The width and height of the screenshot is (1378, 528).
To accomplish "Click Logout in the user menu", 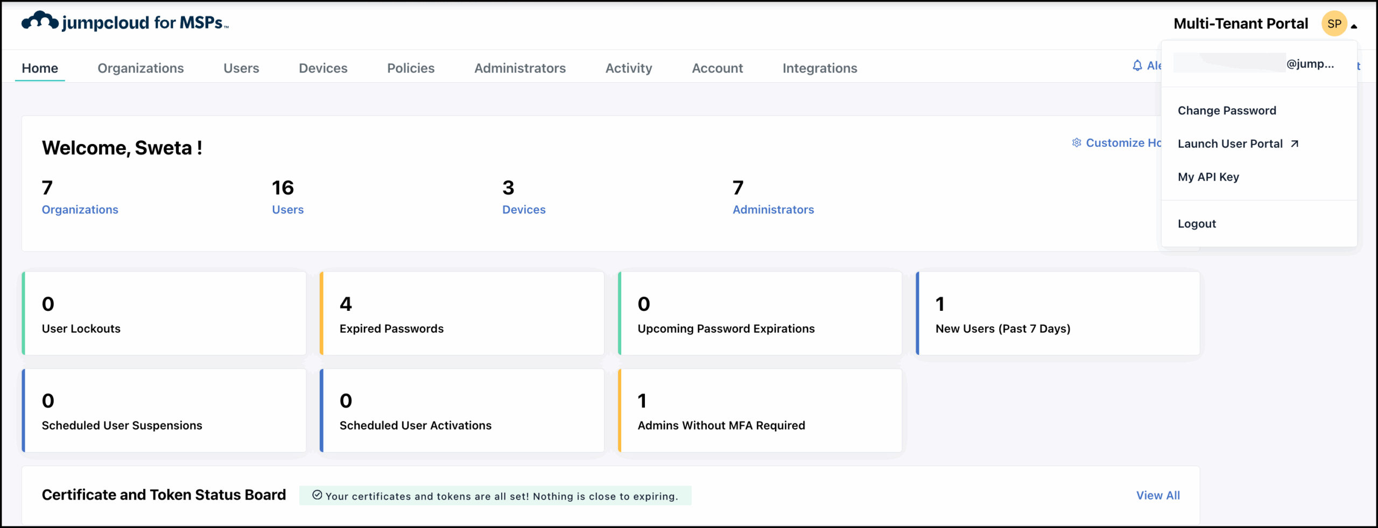I will click(x=1196, y=224).
